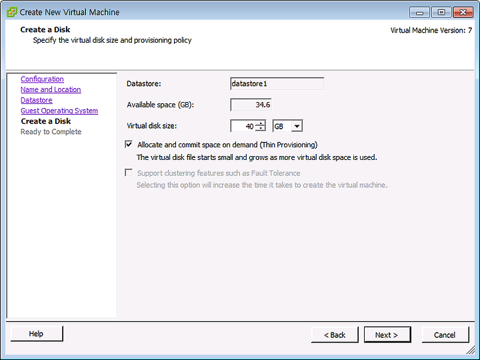Close the Create New Virtual Machine window
The width and height of the screenshot is (480, 360).
pyautogui.click(x=463, y=13)
